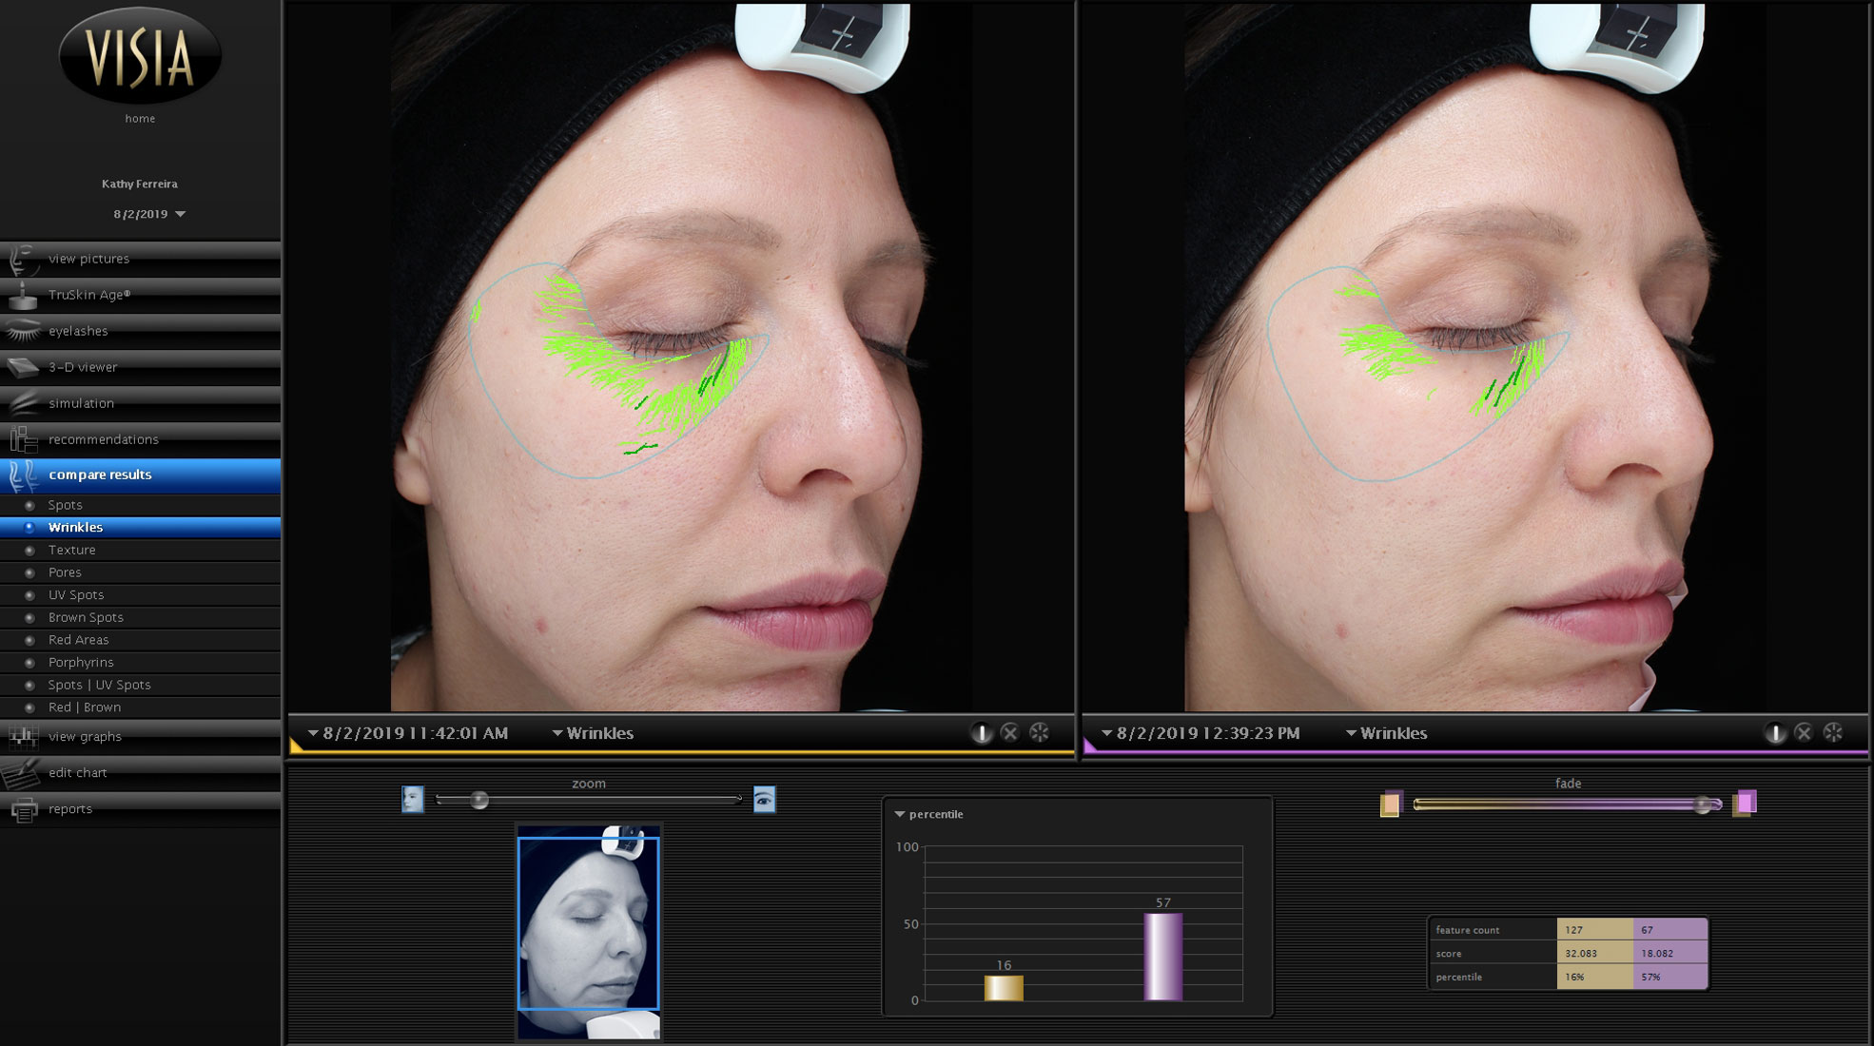Click the eye close-up zoom icon
1874x1046 pixels.
(764, 799)
